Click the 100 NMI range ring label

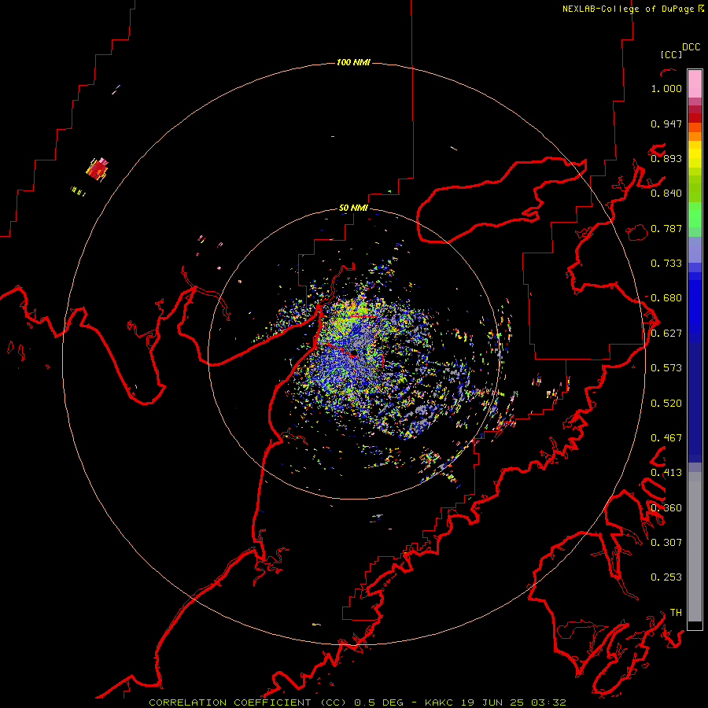point(353,62)
